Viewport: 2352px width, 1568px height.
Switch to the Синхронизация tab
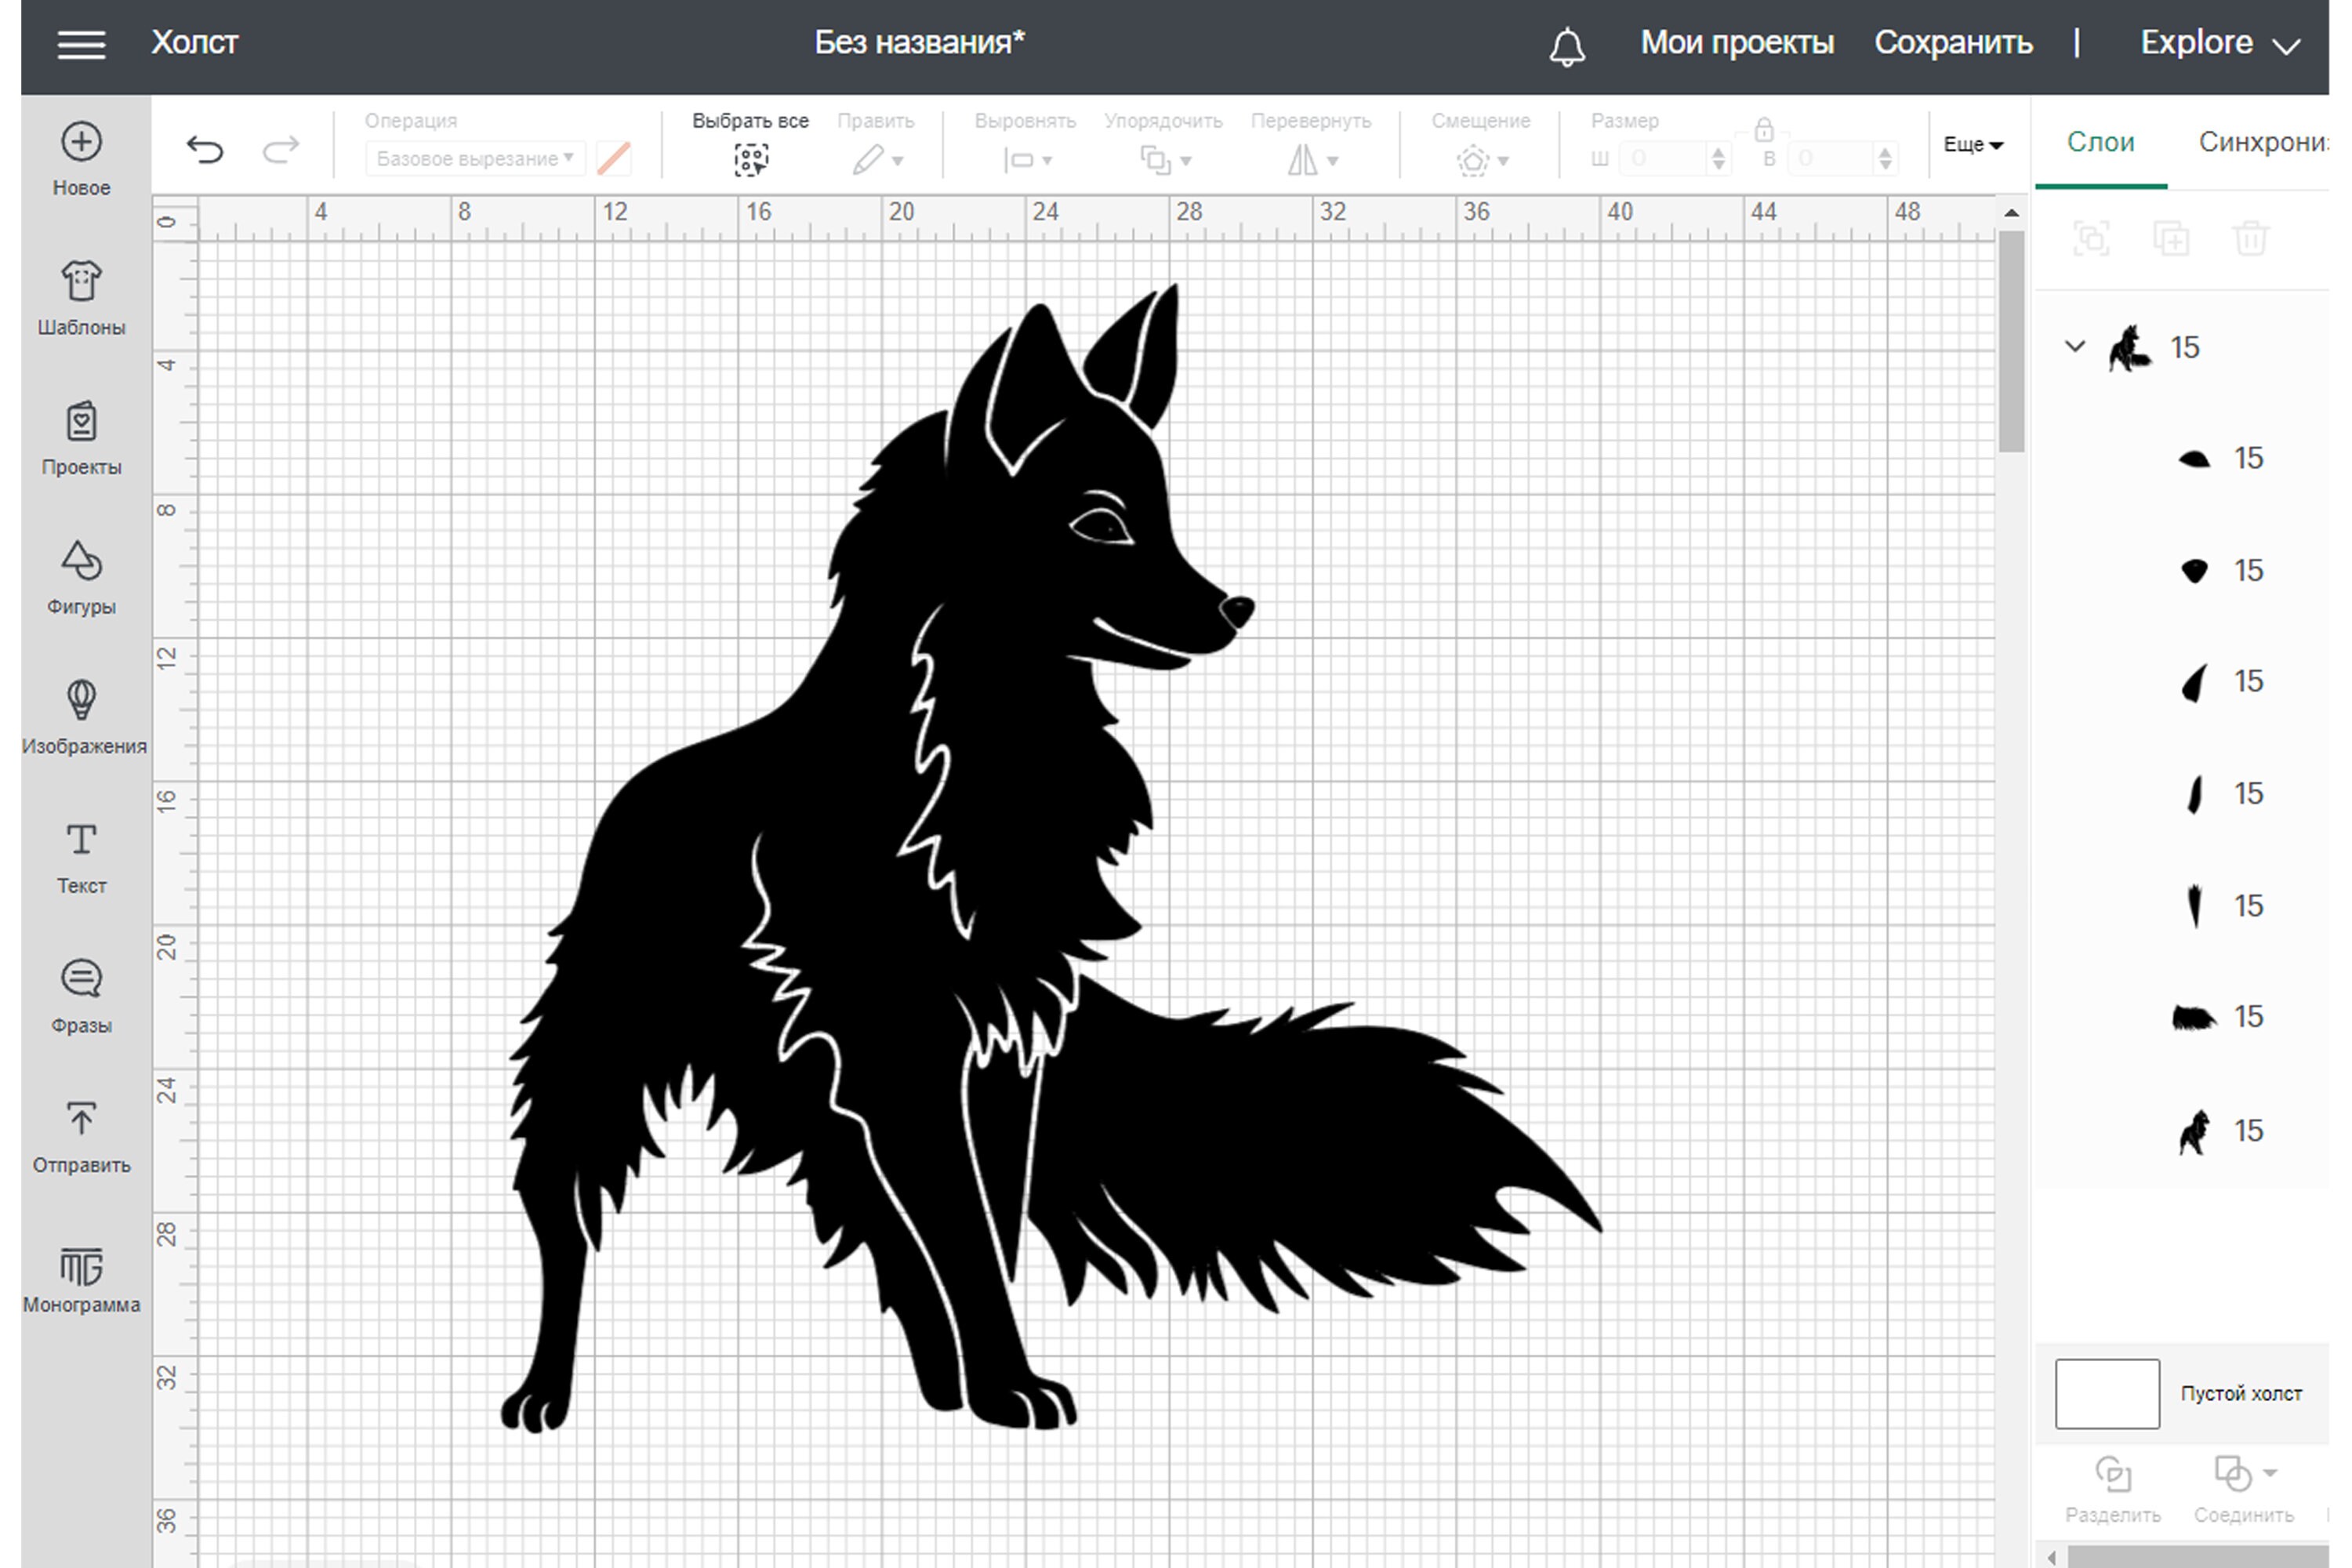point(2262,143)
